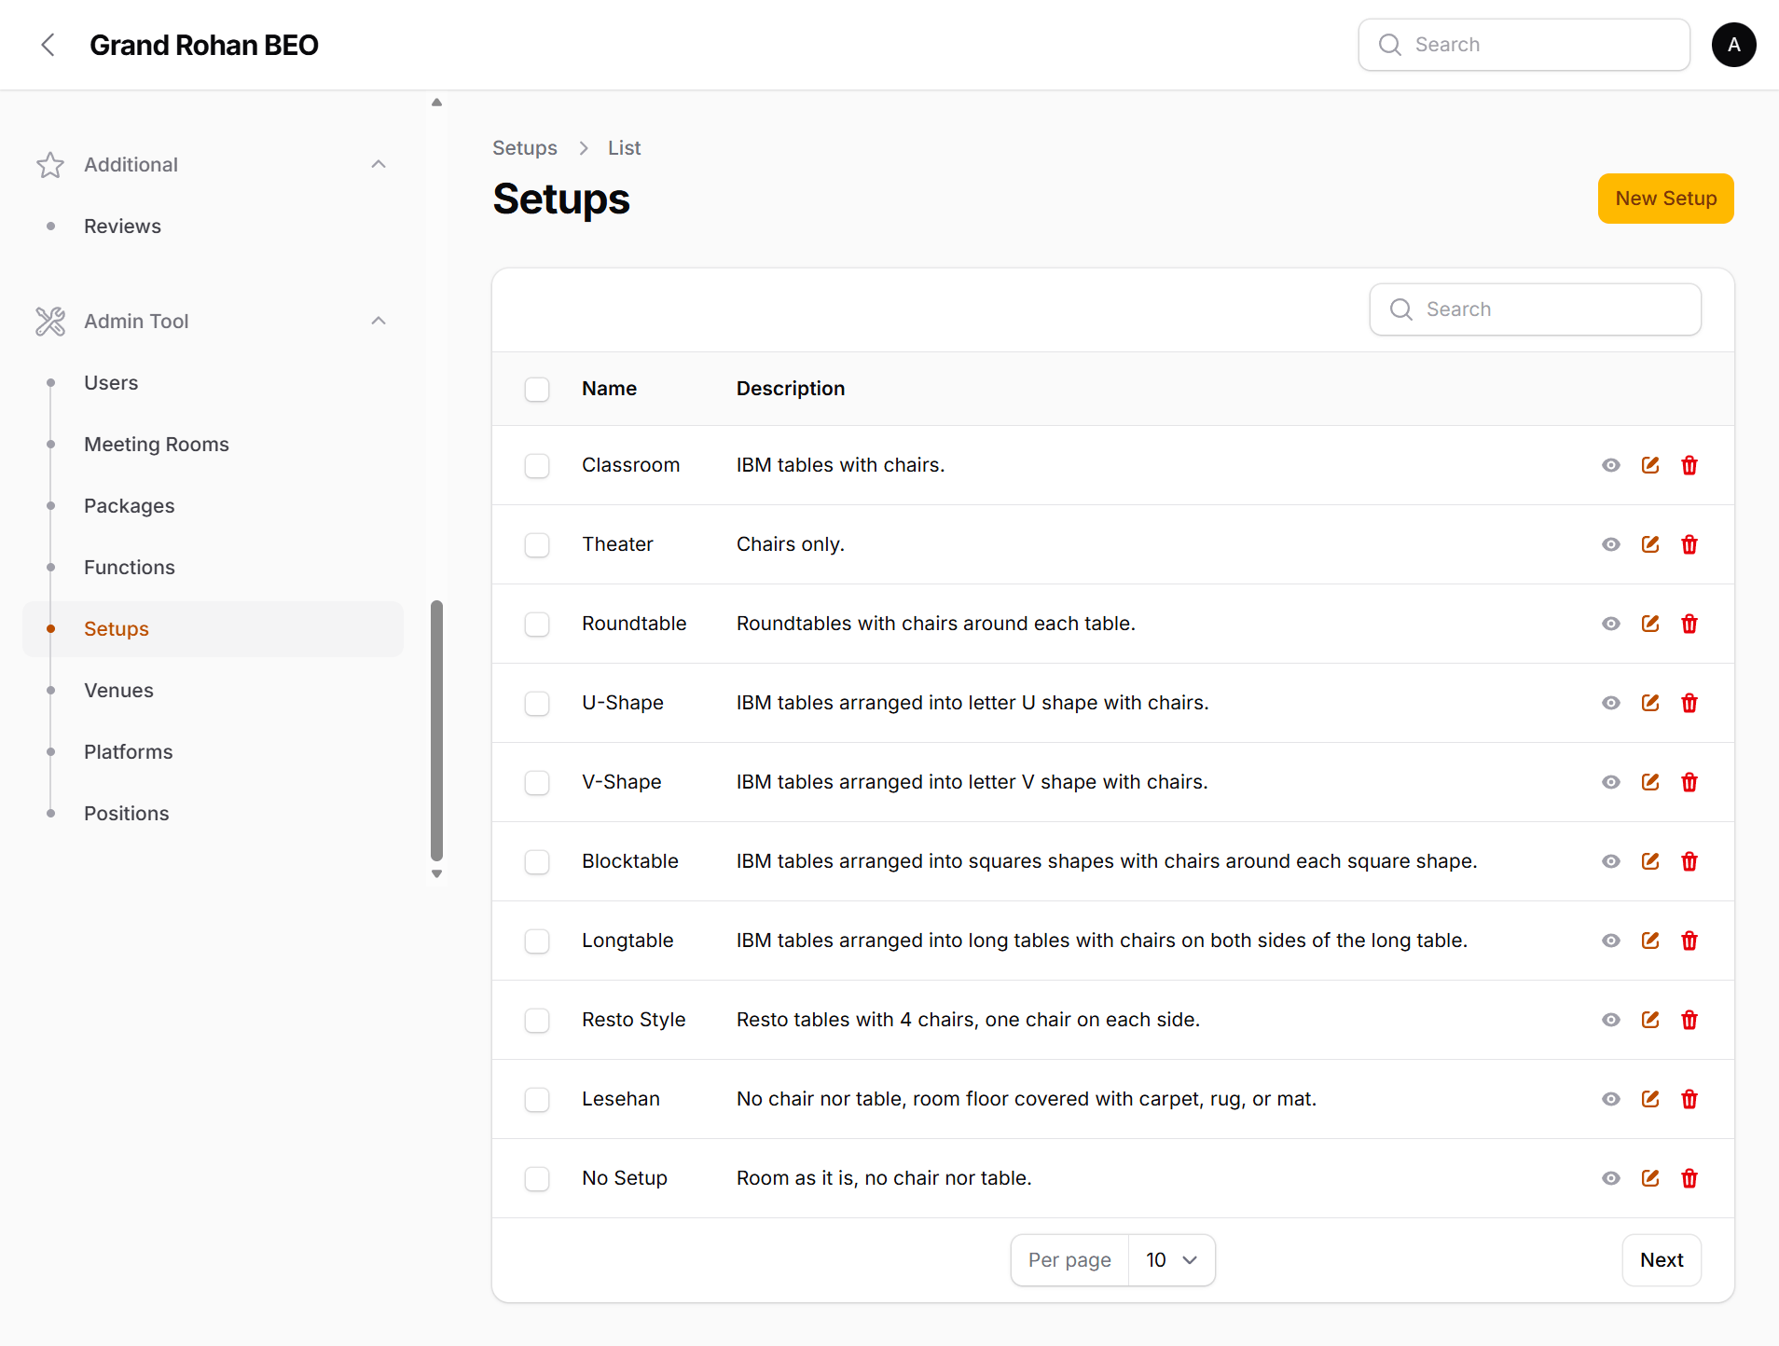Click the star icon next to Additional
This screenshot has height=1346, width=1779.
[x=50, y=165]
